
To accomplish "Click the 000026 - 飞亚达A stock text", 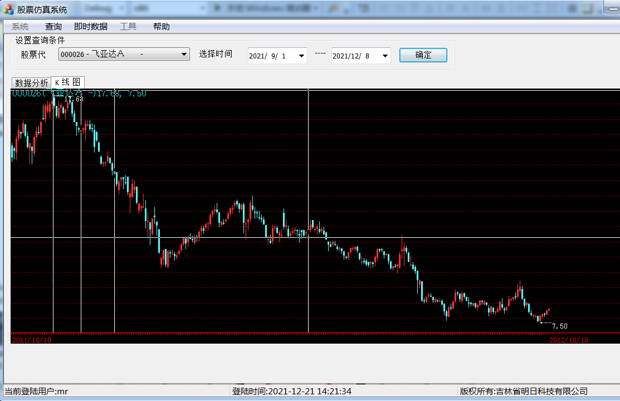I will [x=92, y=54].
